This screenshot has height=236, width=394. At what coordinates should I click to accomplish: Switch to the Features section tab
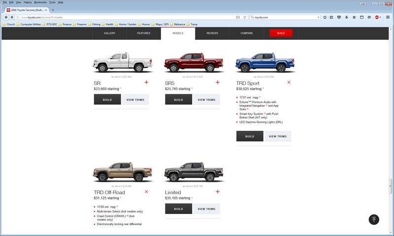[x=144, y=33]
